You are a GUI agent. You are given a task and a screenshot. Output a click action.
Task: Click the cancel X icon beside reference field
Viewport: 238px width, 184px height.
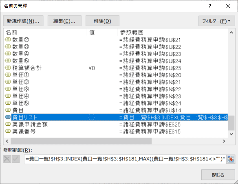pyautogui.click(x=7, y=159)
